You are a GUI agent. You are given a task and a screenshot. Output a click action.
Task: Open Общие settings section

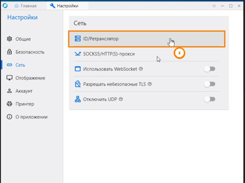click(32, 39)
